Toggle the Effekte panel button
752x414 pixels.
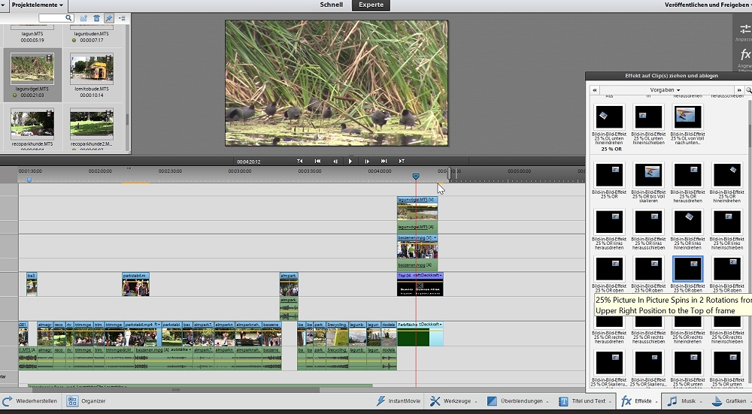tap(638, 401)
